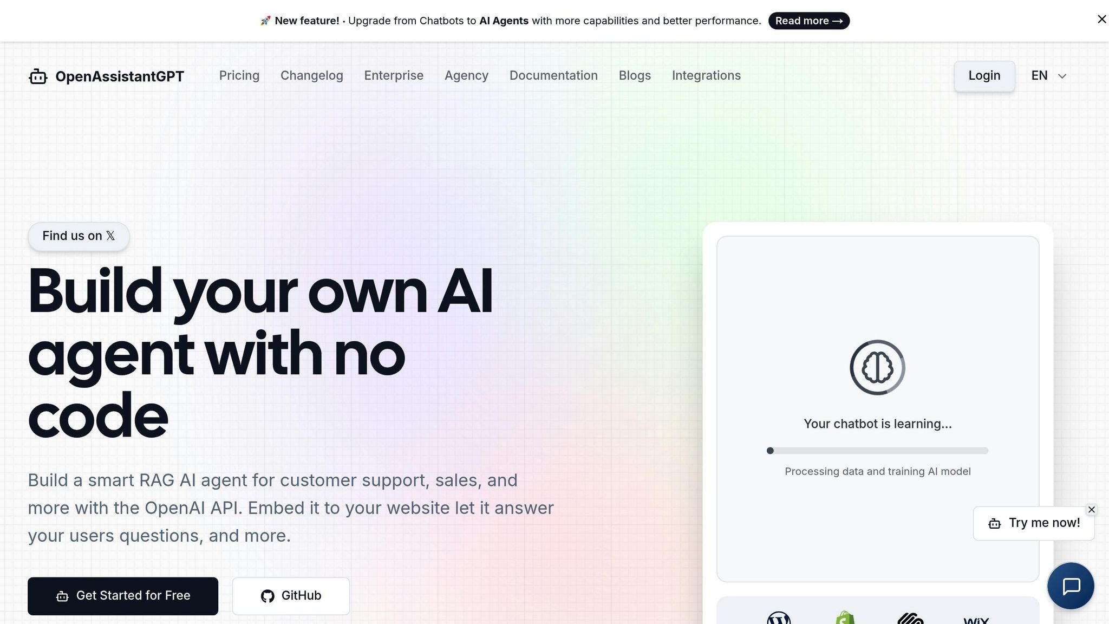This screenshot has width=1109, height=624.
Task: Click the OpenAssistantGPT robot logo
Action: pos(38,76)
